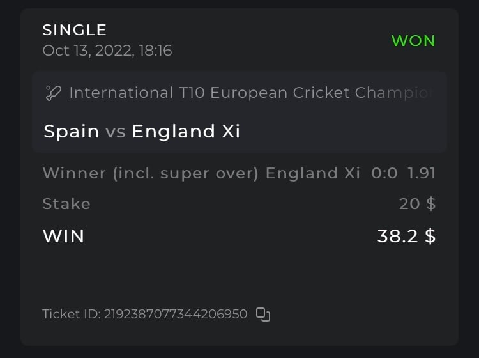Tap the Winner (incl. super over) market
479x358 pixels.
click(x=150, y=173)
